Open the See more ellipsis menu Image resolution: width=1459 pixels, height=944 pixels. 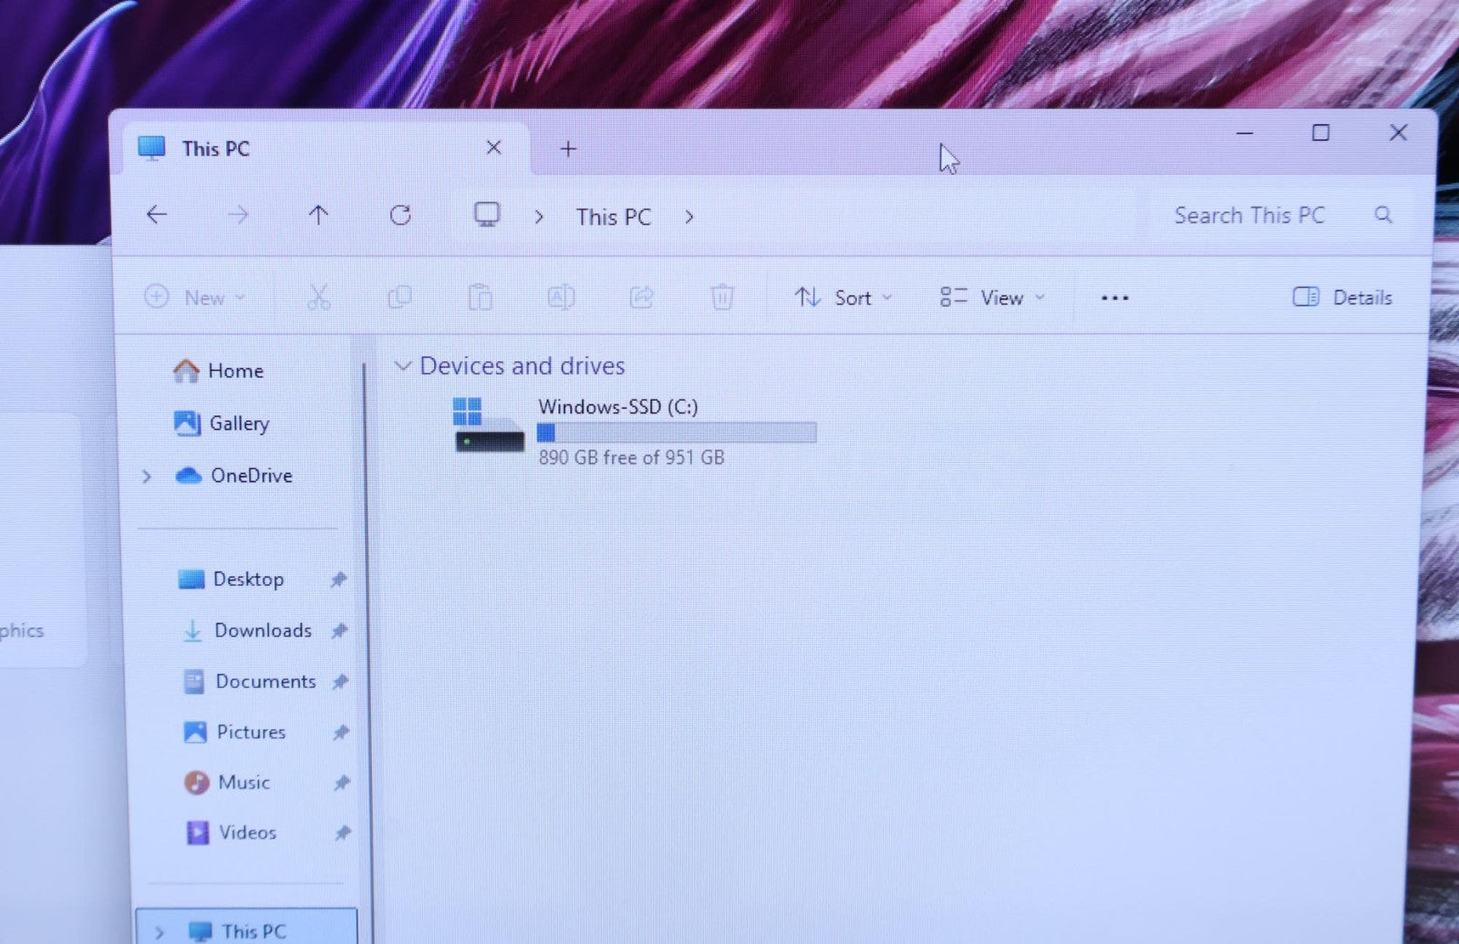pos(1114,298)
